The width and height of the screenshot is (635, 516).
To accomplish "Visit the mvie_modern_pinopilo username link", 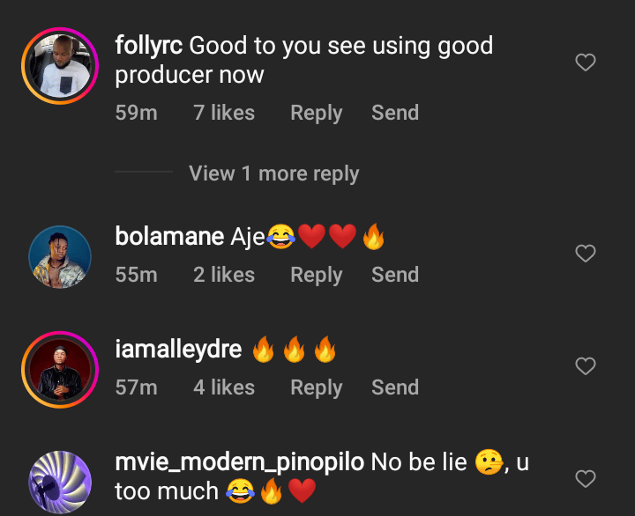I will point(239,461).
